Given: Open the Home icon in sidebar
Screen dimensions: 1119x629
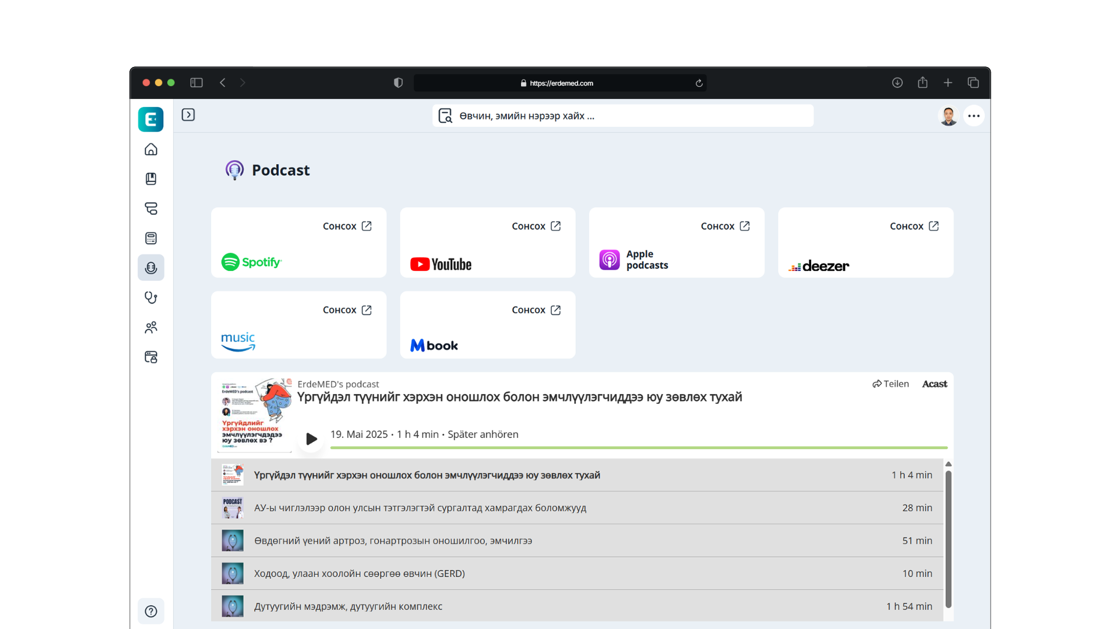Looking at the screenshot, I should 151,150.
